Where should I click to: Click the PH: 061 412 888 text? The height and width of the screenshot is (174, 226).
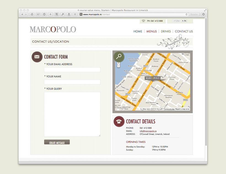[x=155, y=21]
